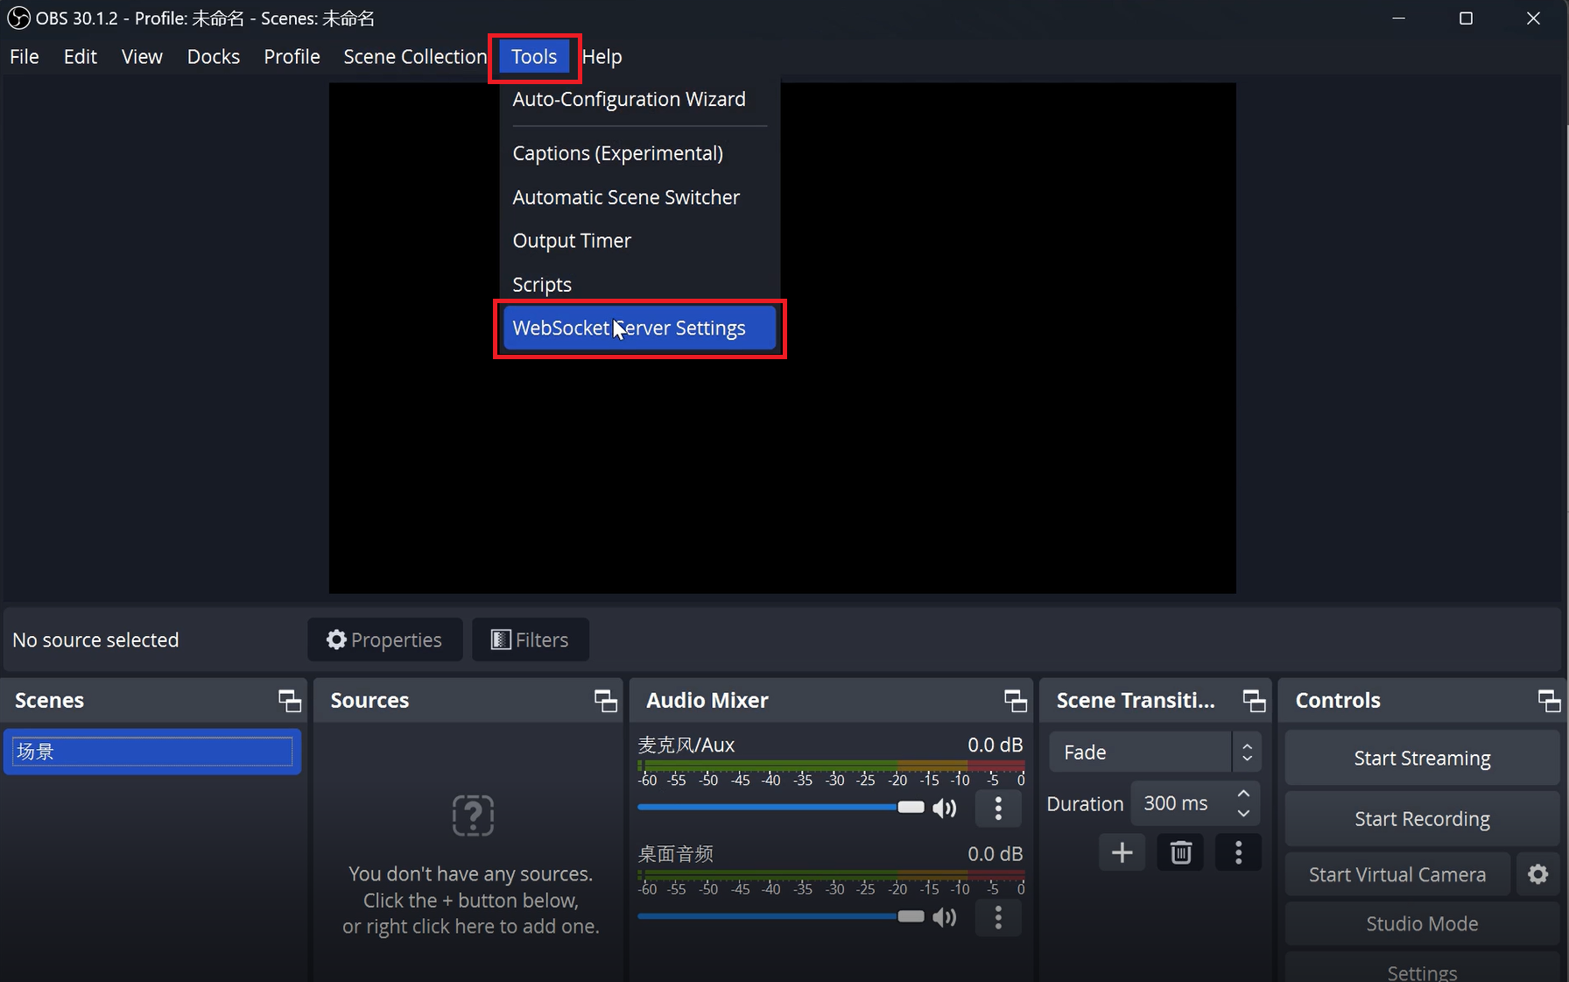Pop out the Scene Transitions dock
This screenshot has height=982, width=1569.
point(1254,701)
